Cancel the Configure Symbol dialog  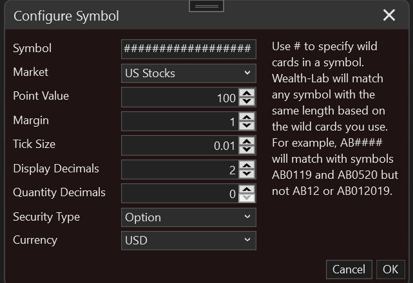349,269
